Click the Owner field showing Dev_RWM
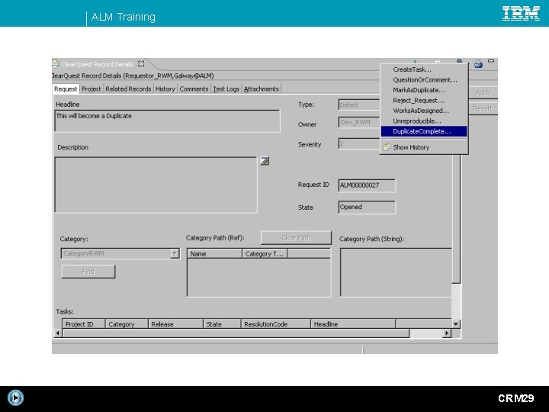 pyautogui.click(x=359, y=122)
